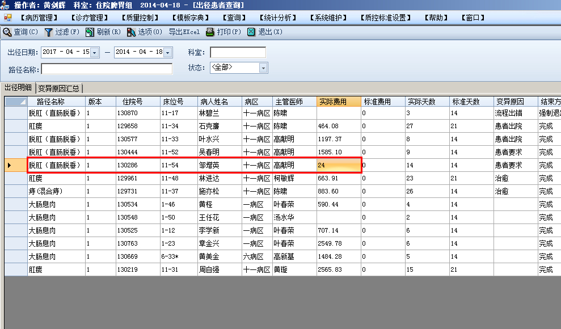Screen dimensions: 561x329
Task: Open the 帮助 menu
Action: click(x=436, y=18)
